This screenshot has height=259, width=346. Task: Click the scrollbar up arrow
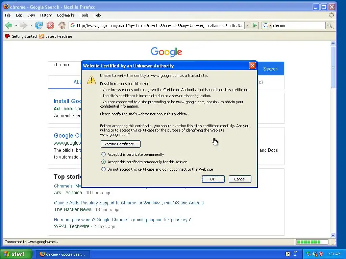click(x=333, y=44)
